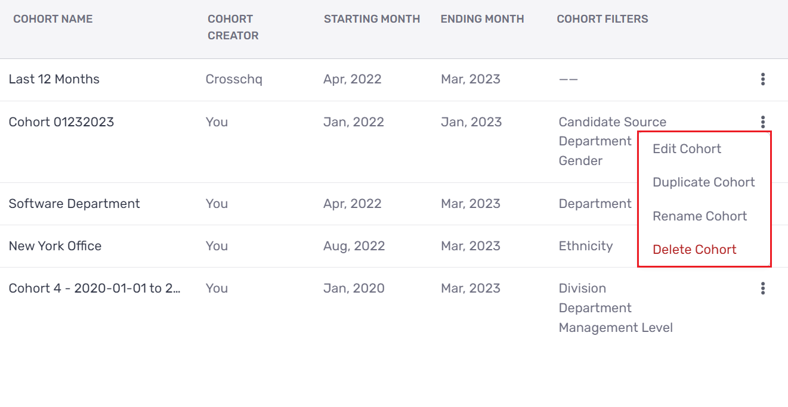Open truncated Cohort 4 - 2020-01-01 entry
788x407 pixels.
click(95, 288)
